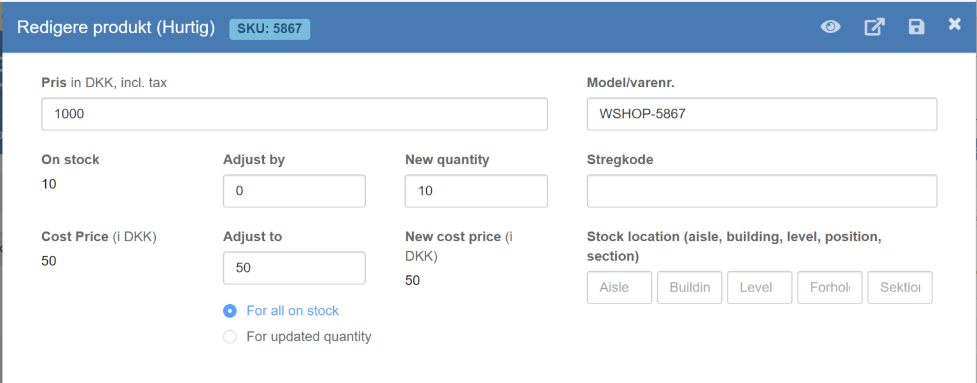Click the Sektion stock location field
Screen dimensions: 977x383
coord(900,288)
